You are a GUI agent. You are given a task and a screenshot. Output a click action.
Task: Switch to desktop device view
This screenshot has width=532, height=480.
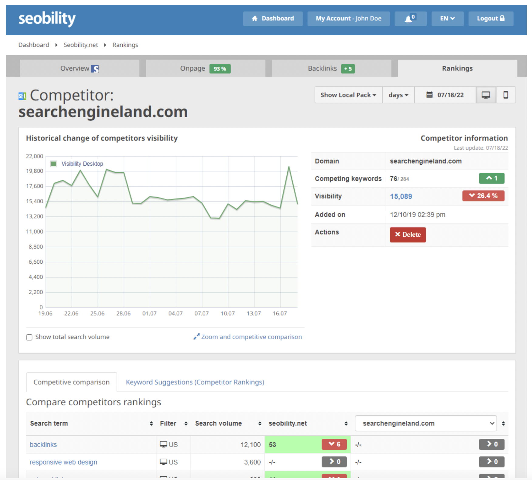[486, 95]
